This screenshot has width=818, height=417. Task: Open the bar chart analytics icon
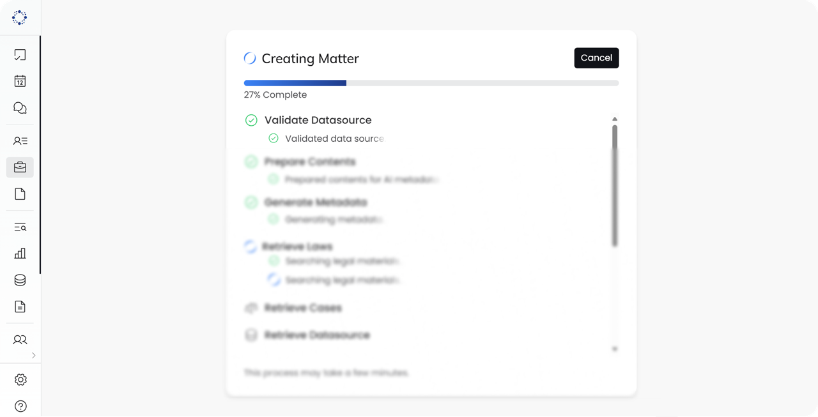(x=20, y=254)
